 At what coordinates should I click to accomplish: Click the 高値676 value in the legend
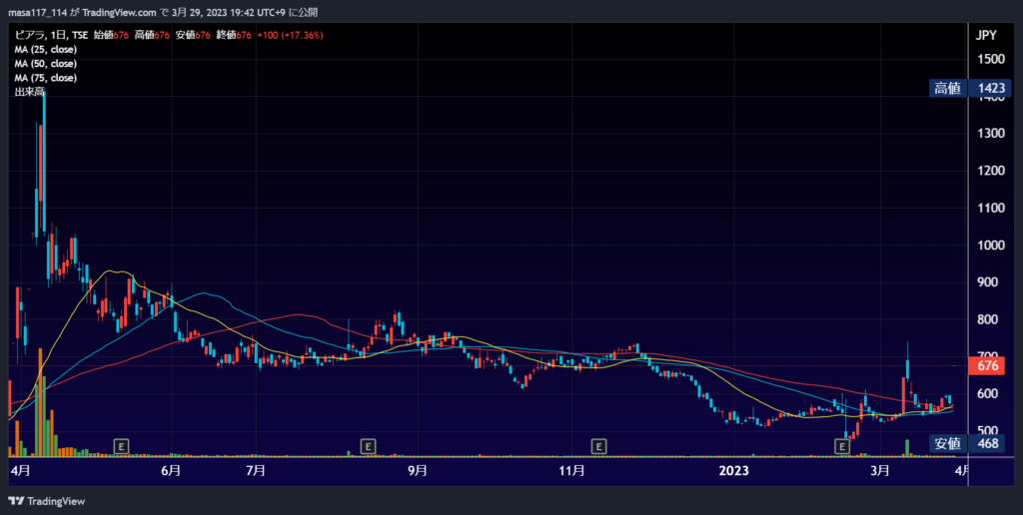(153, 35)
